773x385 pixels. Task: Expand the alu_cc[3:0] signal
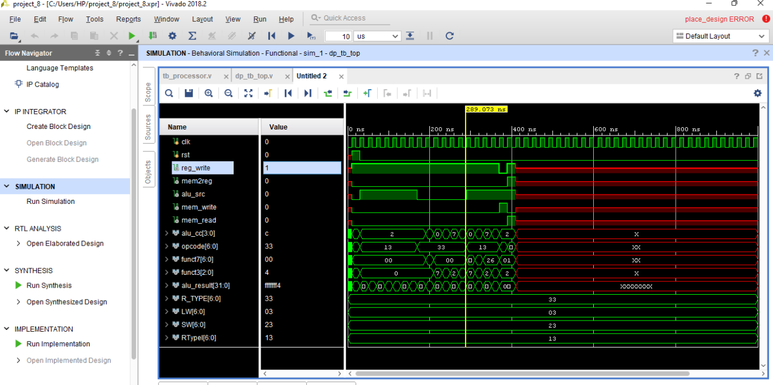tap(167, 233)
